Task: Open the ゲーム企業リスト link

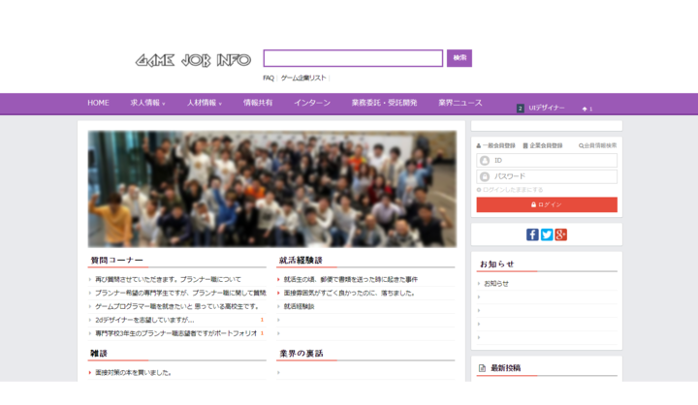Action: click(303, 78)
